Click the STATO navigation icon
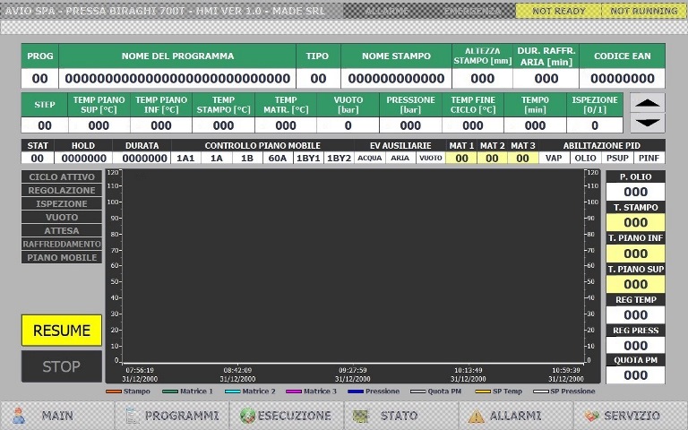Screen dimensions: 688x430 361,416
